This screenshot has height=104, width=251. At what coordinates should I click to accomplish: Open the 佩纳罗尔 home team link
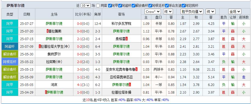pyautogui.click(x=54, y=54)
